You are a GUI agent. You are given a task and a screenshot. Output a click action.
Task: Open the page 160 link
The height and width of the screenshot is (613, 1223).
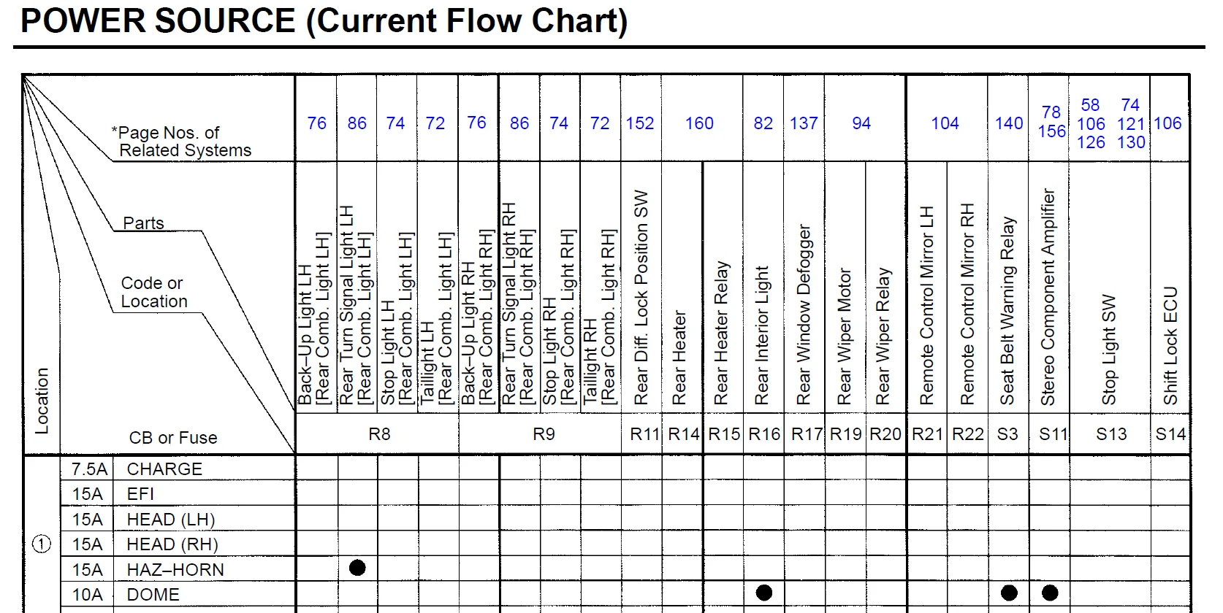pyautogui.click(x=699, y=123)
